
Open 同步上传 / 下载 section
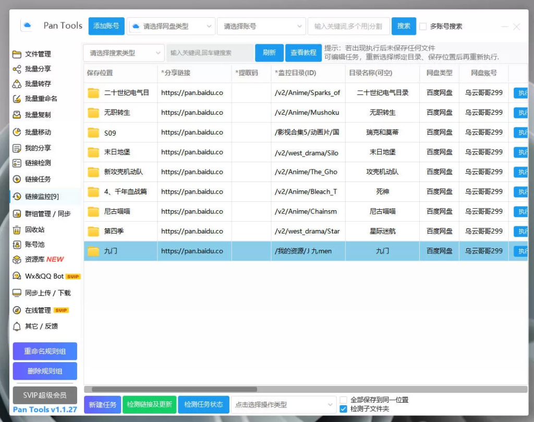tap(47, 293)
